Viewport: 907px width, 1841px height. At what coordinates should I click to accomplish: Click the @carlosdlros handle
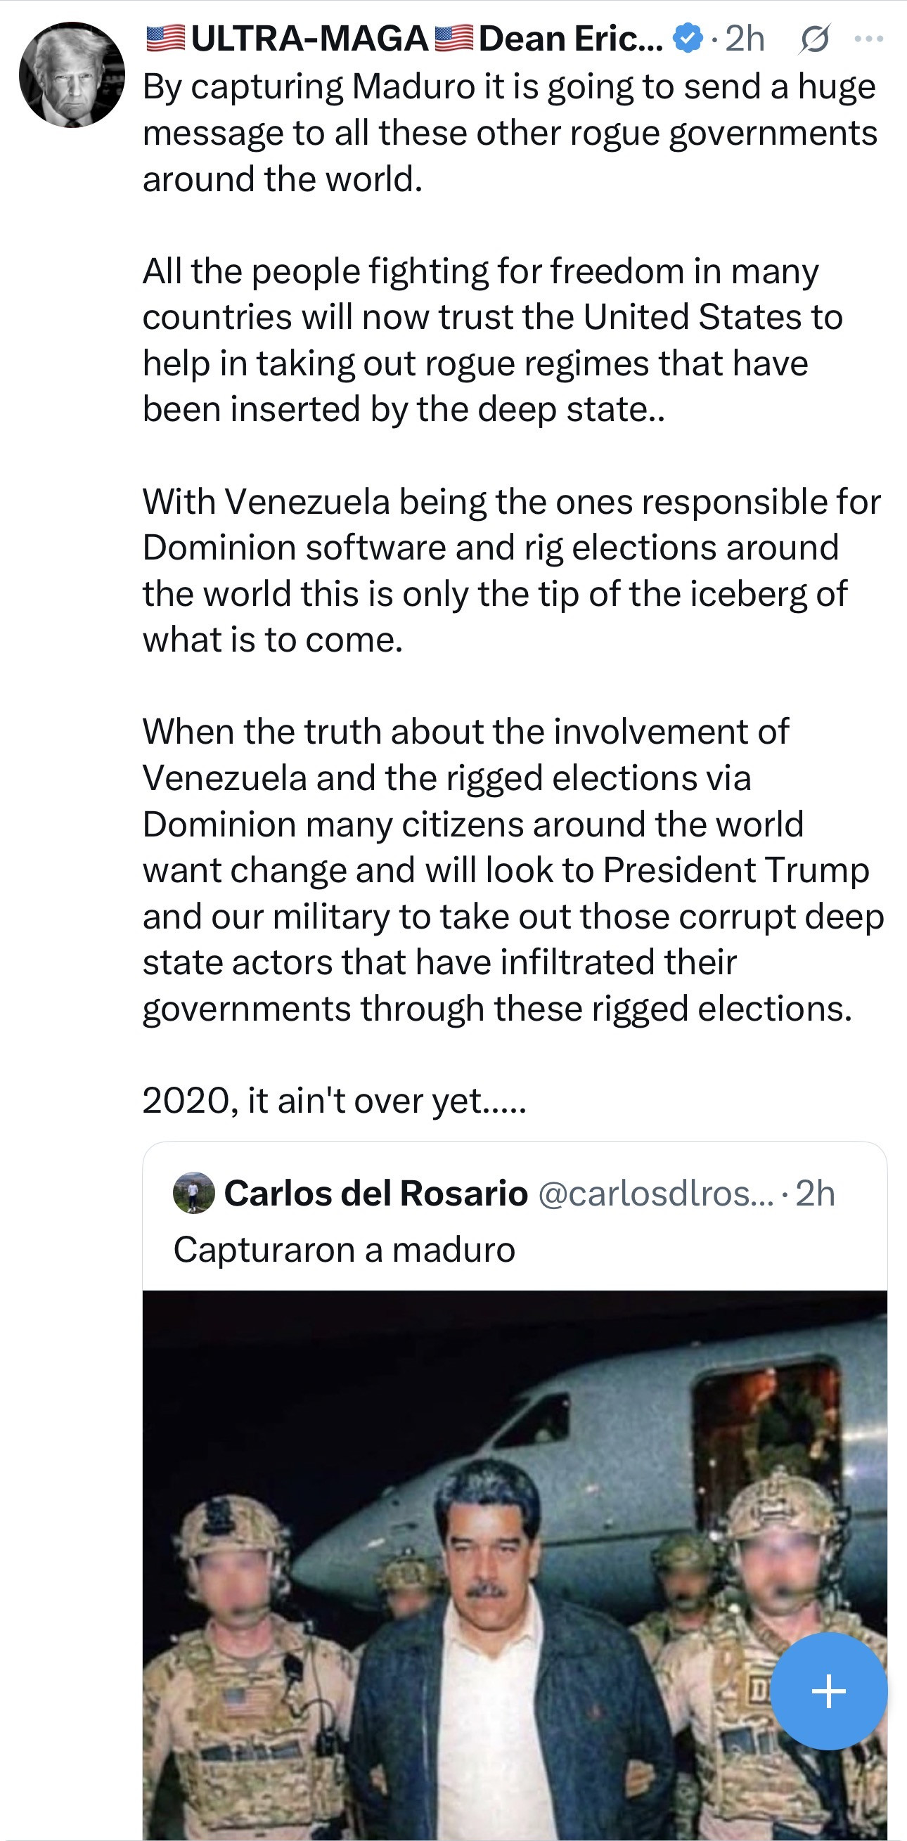(x=655, y=1193)
